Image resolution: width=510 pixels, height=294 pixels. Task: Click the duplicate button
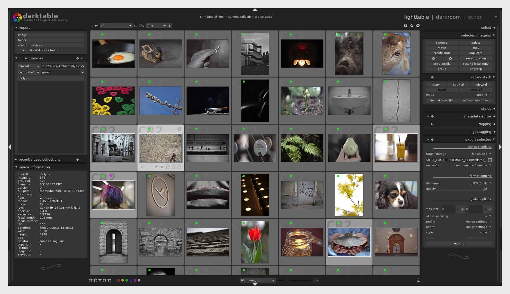476,53
